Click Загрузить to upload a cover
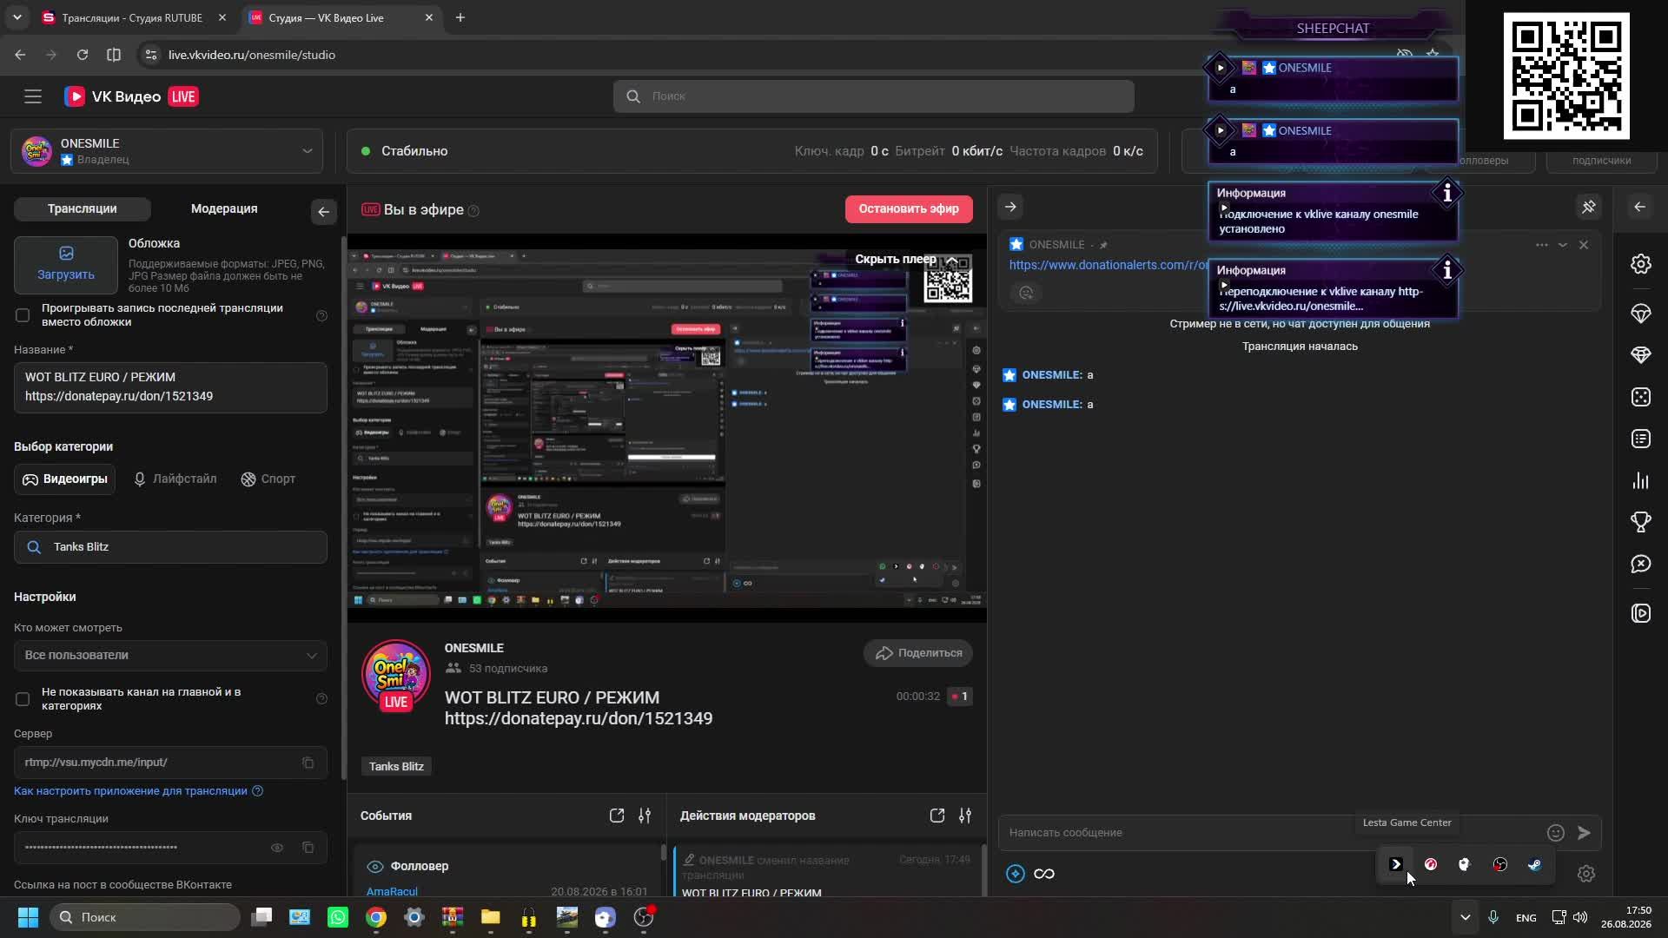Screen dimensions: 1668x938 (x=66, y=264)
